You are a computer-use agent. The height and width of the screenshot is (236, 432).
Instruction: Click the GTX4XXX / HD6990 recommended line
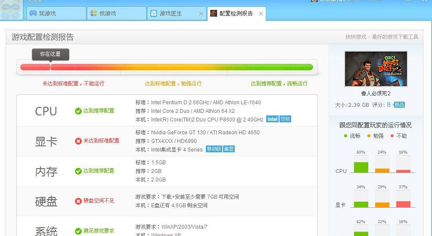pyautogui.click(x=166, y=141)
